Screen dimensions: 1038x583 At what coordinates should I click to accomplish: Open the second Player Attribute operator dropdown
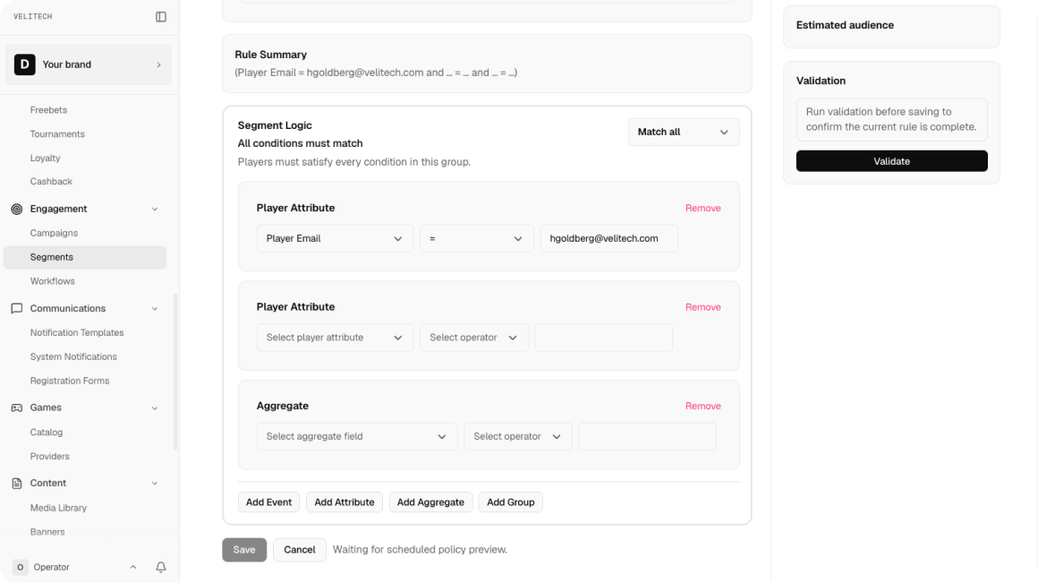(x=474, y=338)
